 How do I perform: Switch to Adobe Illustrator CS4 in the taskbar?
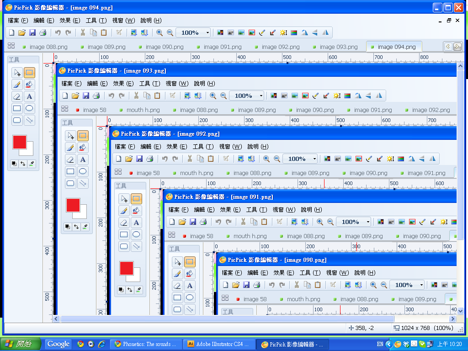pos(218,344)
